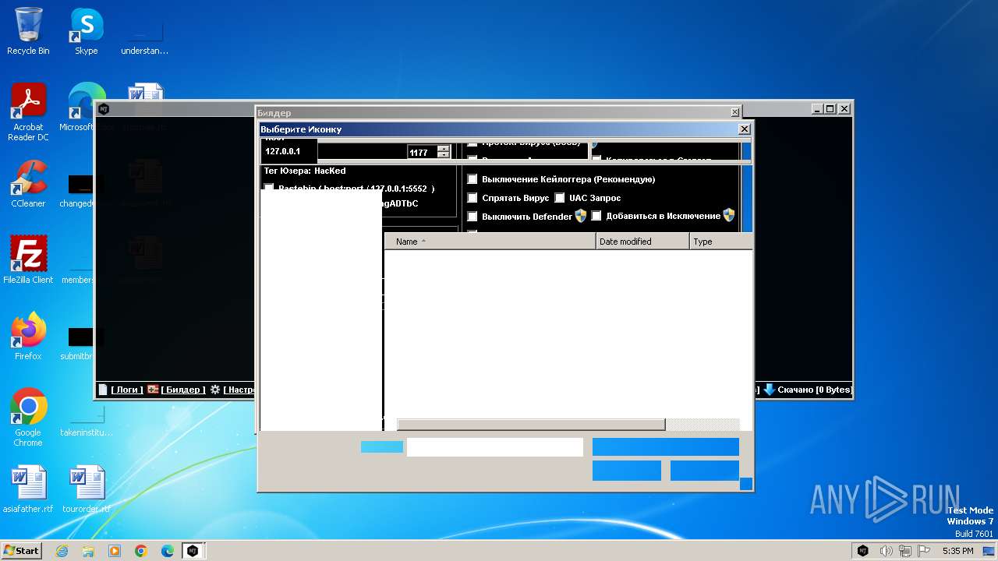Click the log page icon beside Логи
This screenshot has height=561, width=998.
pos(102,390)
